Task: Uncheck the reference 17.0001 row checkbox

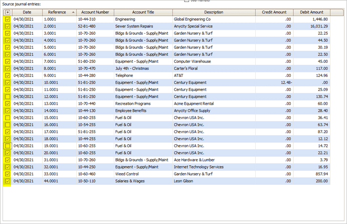Action: click(8, 132)
